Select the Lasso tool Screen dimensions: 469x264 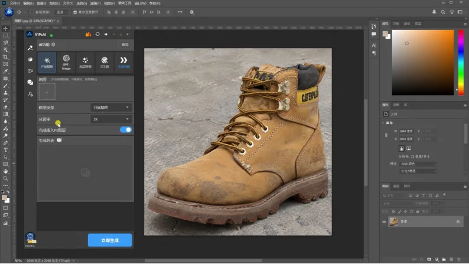(x=5, y=43)
